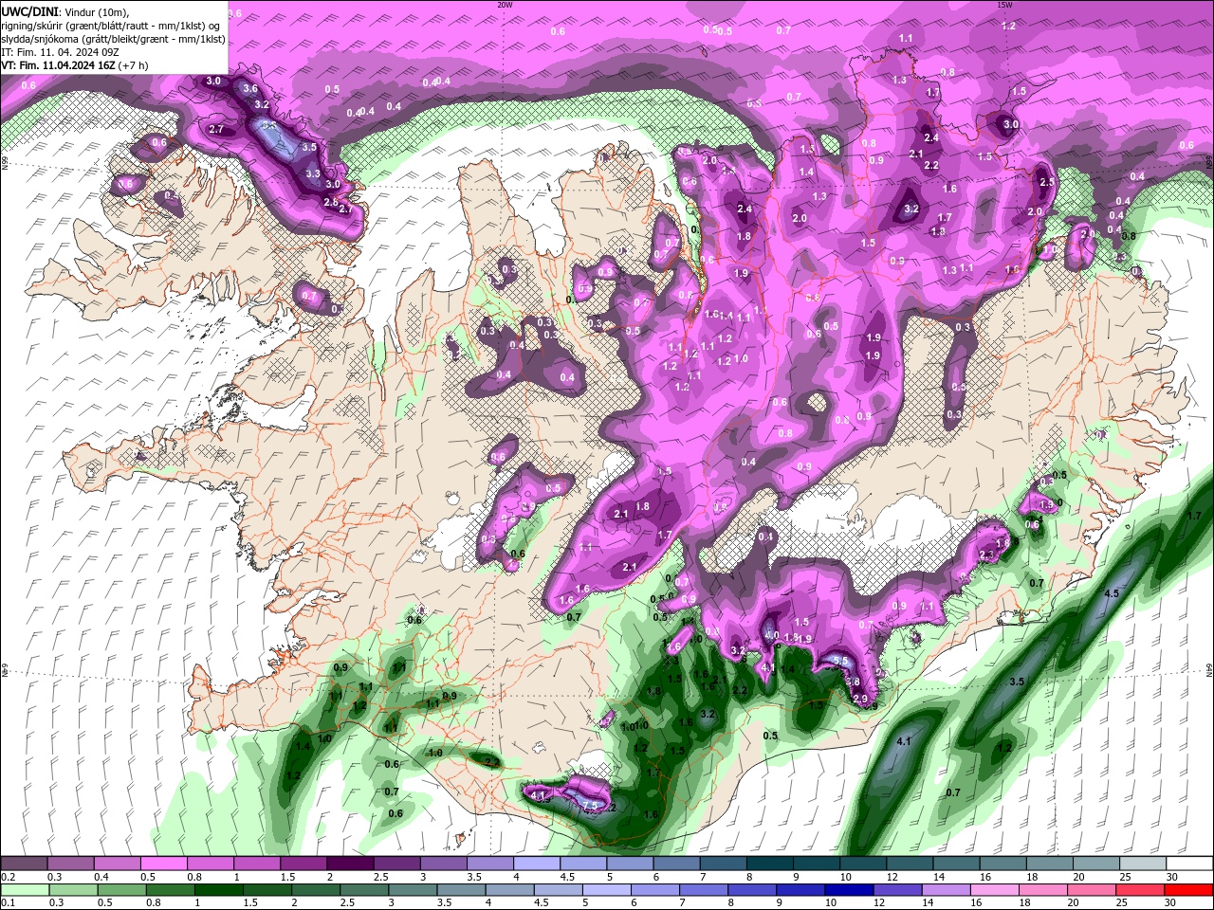Click the bright red rain swatch at 30
The image size is (1214, 910).
[x=1189, y=890]
